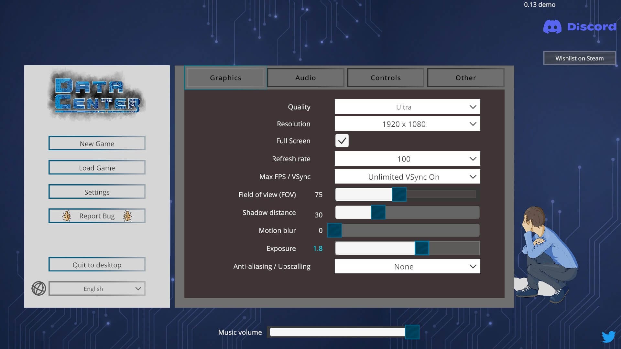Screen dimensions: 621x349
Task: Click the Twitter bird icon
Action: coord(608,336)
